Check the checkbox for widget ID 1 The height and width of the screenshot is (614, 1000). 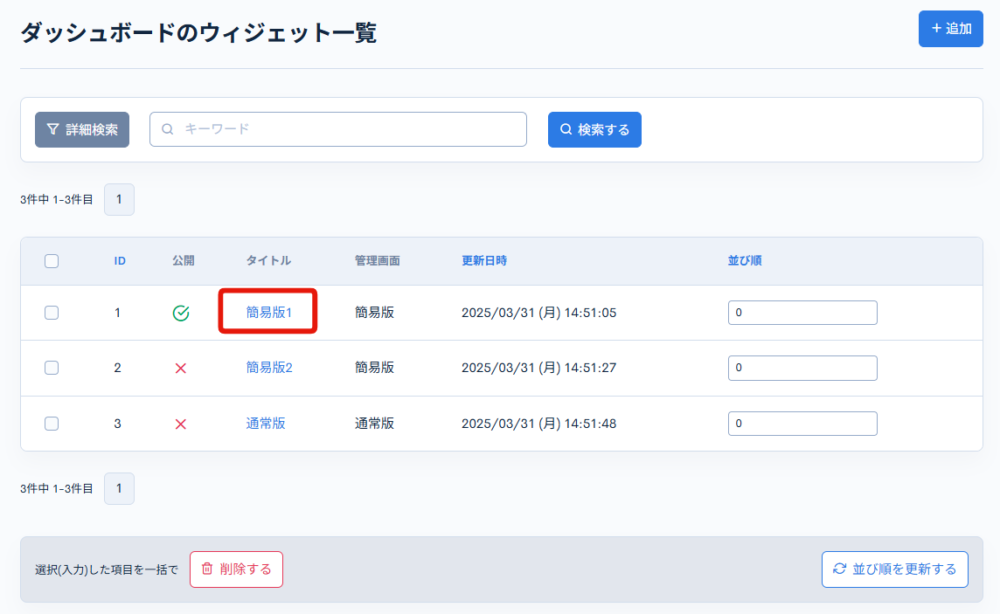pyautogui.click(x=51, y=312)
